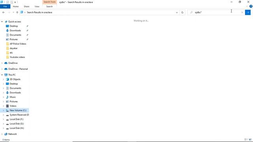Switch to the Home ribbon tab
The width and height of the screenshot is (253, 142).
click(x=16, y=6)
